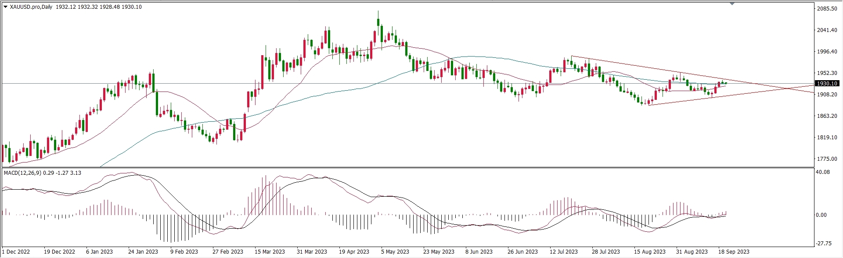Select the black 1930.10 current price tag
Image resolution: width=843 pixels, height=258 pixels.
(x=826, y=83)
